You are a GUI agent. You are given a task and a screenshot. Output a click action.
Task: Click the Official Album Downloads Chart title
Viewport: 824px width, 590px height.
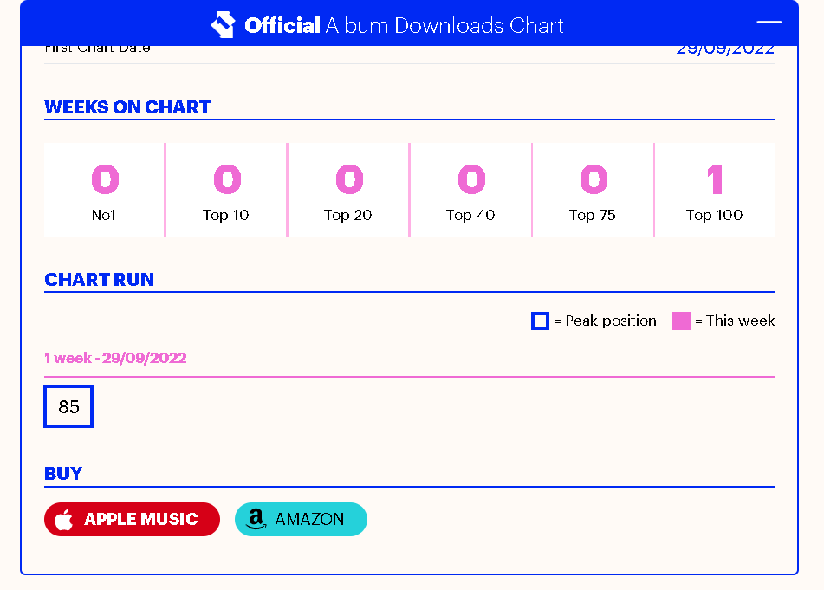(x=404, y=25)
